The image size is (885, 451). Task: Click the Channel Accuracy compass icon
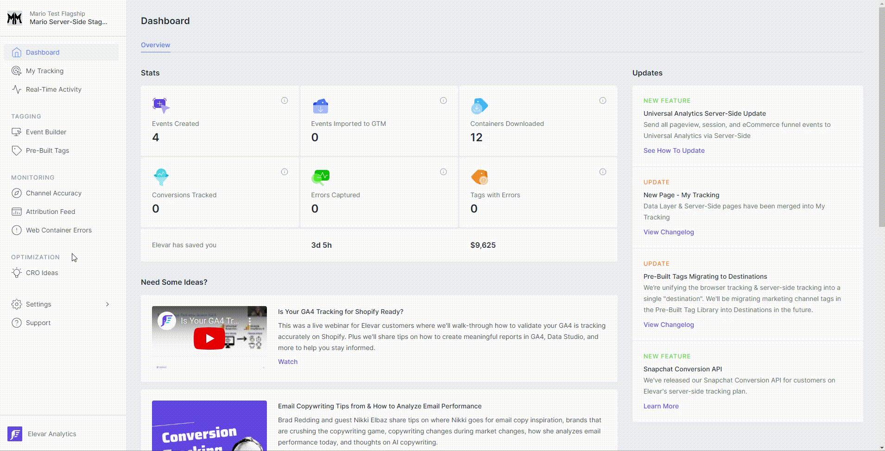pyautogui.click(x=17, y=193)
